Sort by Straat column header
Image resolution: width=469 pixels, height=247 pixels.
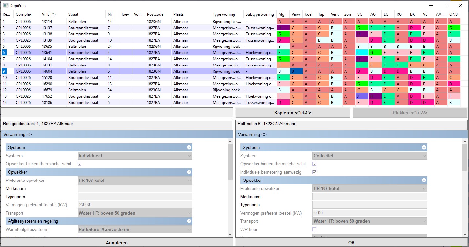pos(86,14)
